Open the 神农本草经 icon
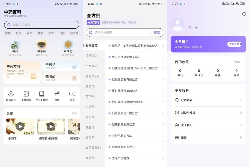 click(x=41, y=94)
